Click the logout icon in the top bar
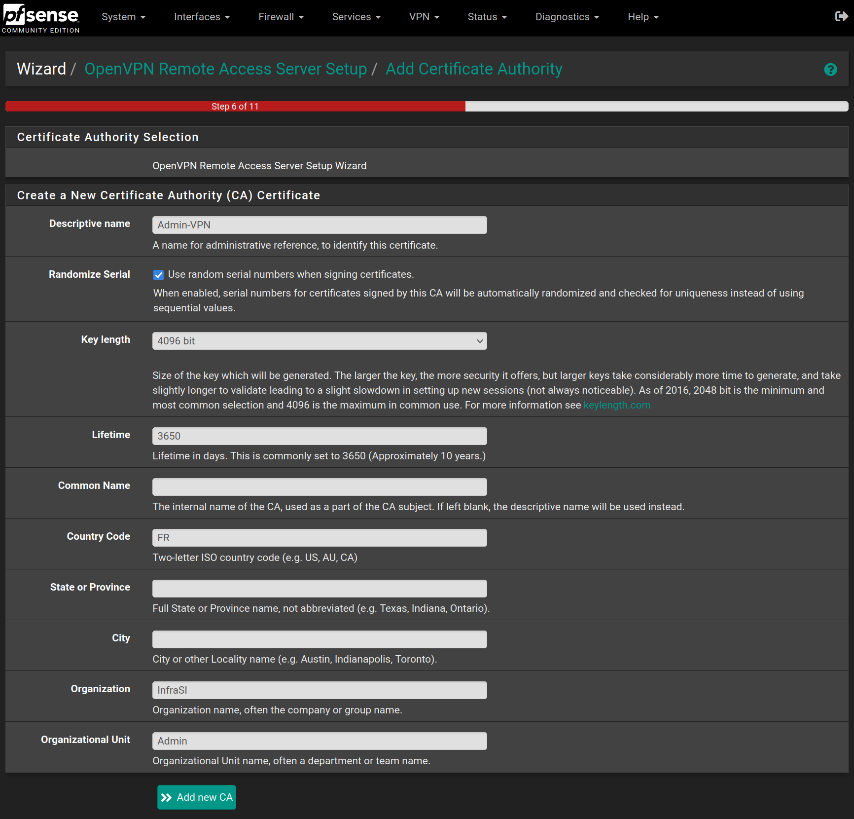The width and height of the screenshot is (854, 819). 841,16
